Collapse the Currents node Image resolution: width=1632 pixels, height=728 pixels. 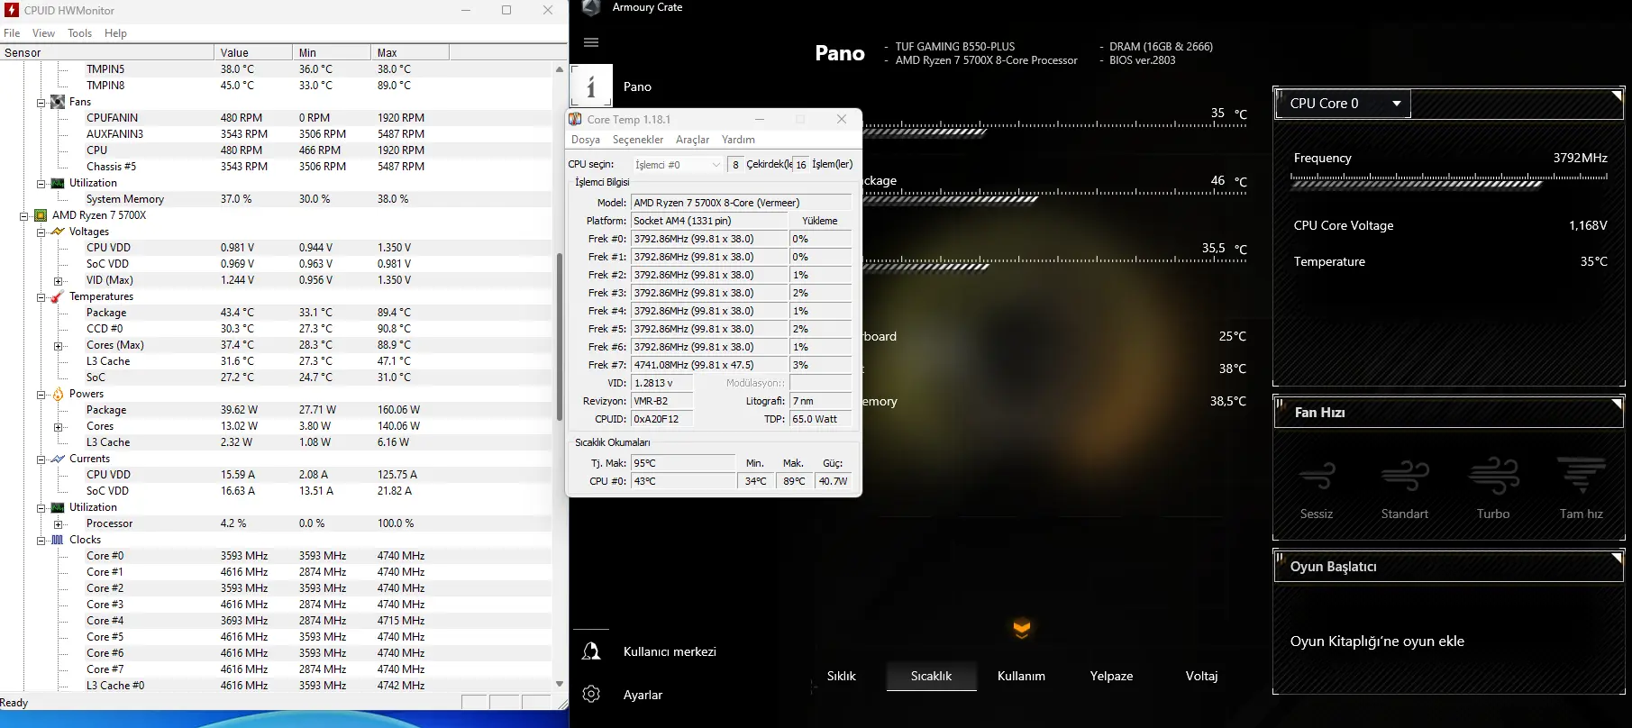[41, 460]
